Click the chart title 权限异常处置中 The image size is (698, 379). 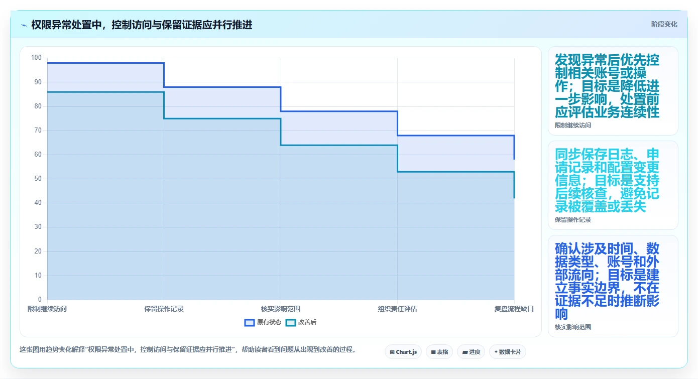click(142, 25)
